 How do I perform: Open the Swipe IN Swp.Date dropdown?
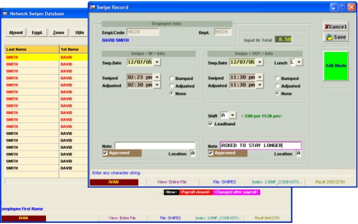click(157, 62)
